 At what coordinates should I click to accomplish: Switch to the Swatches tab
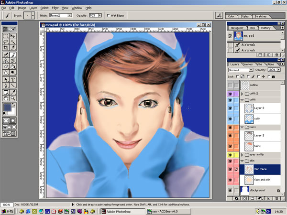261,16
